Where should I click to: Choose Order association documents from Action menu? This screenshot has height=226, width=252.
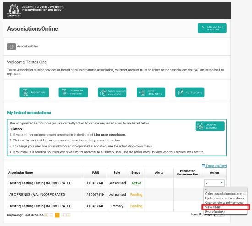(x=225, y=194)
